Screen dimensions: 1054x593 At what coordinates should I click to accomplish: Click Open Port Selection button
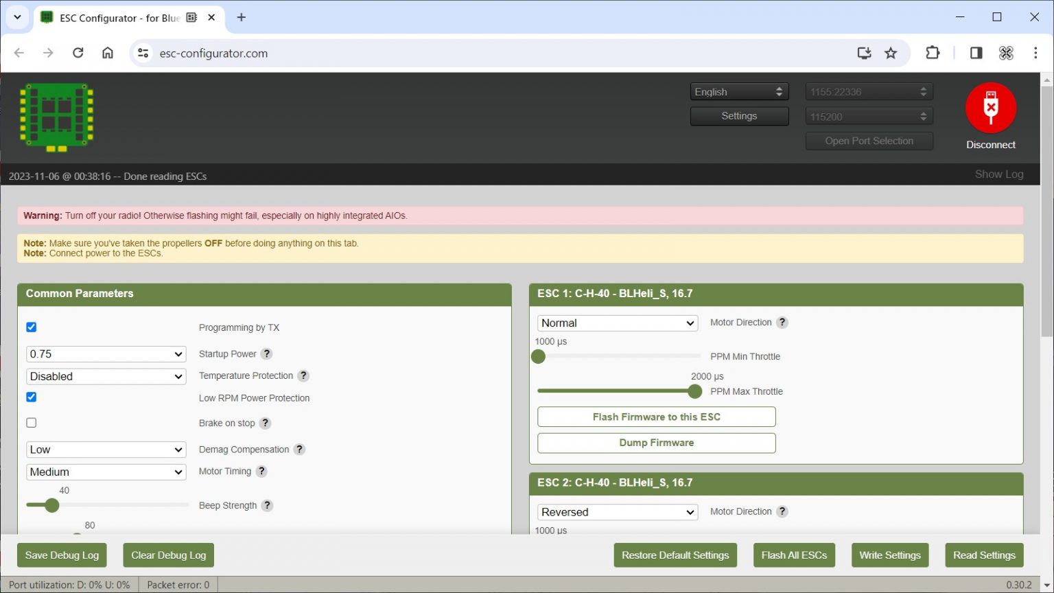click(869, 141)
